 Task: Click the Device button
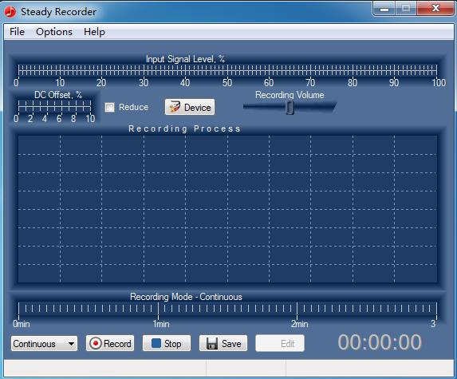click(x=190, y=107)
